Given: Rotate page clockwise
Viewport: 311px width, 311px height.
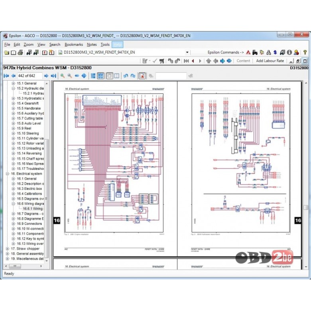Looking at the screenshot, I should point(133,76).
